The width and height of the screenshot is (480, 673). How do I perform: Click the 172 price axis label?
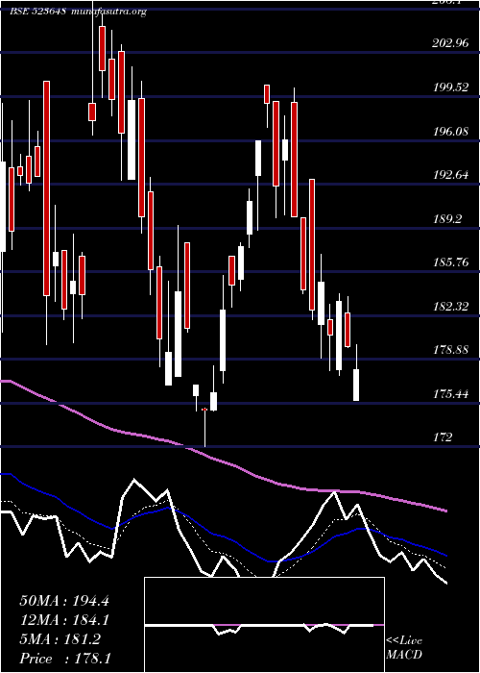click(443, 437)
